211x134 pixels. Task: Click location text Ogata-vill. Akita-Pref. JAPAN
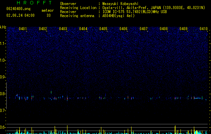[x=131, y=8]
